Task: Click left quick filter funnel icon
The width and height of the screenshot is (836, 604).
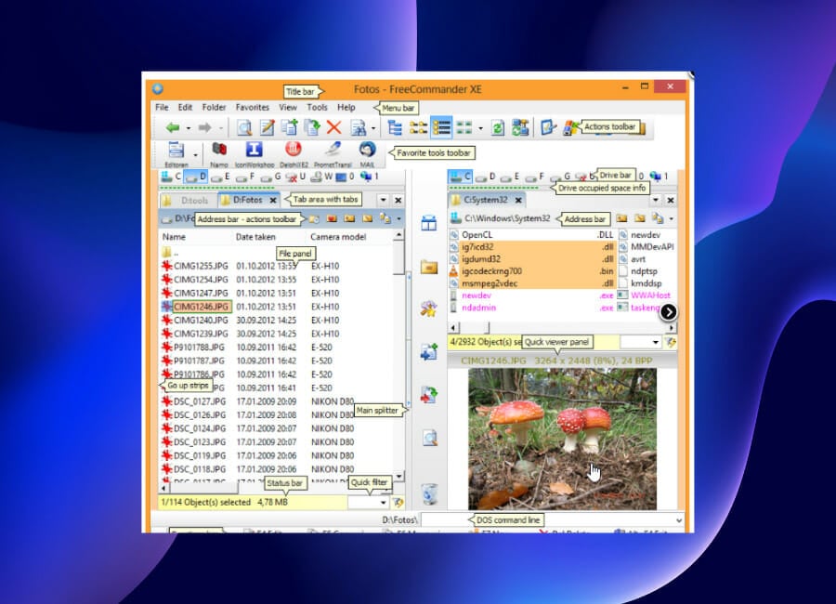Action: 398,502
